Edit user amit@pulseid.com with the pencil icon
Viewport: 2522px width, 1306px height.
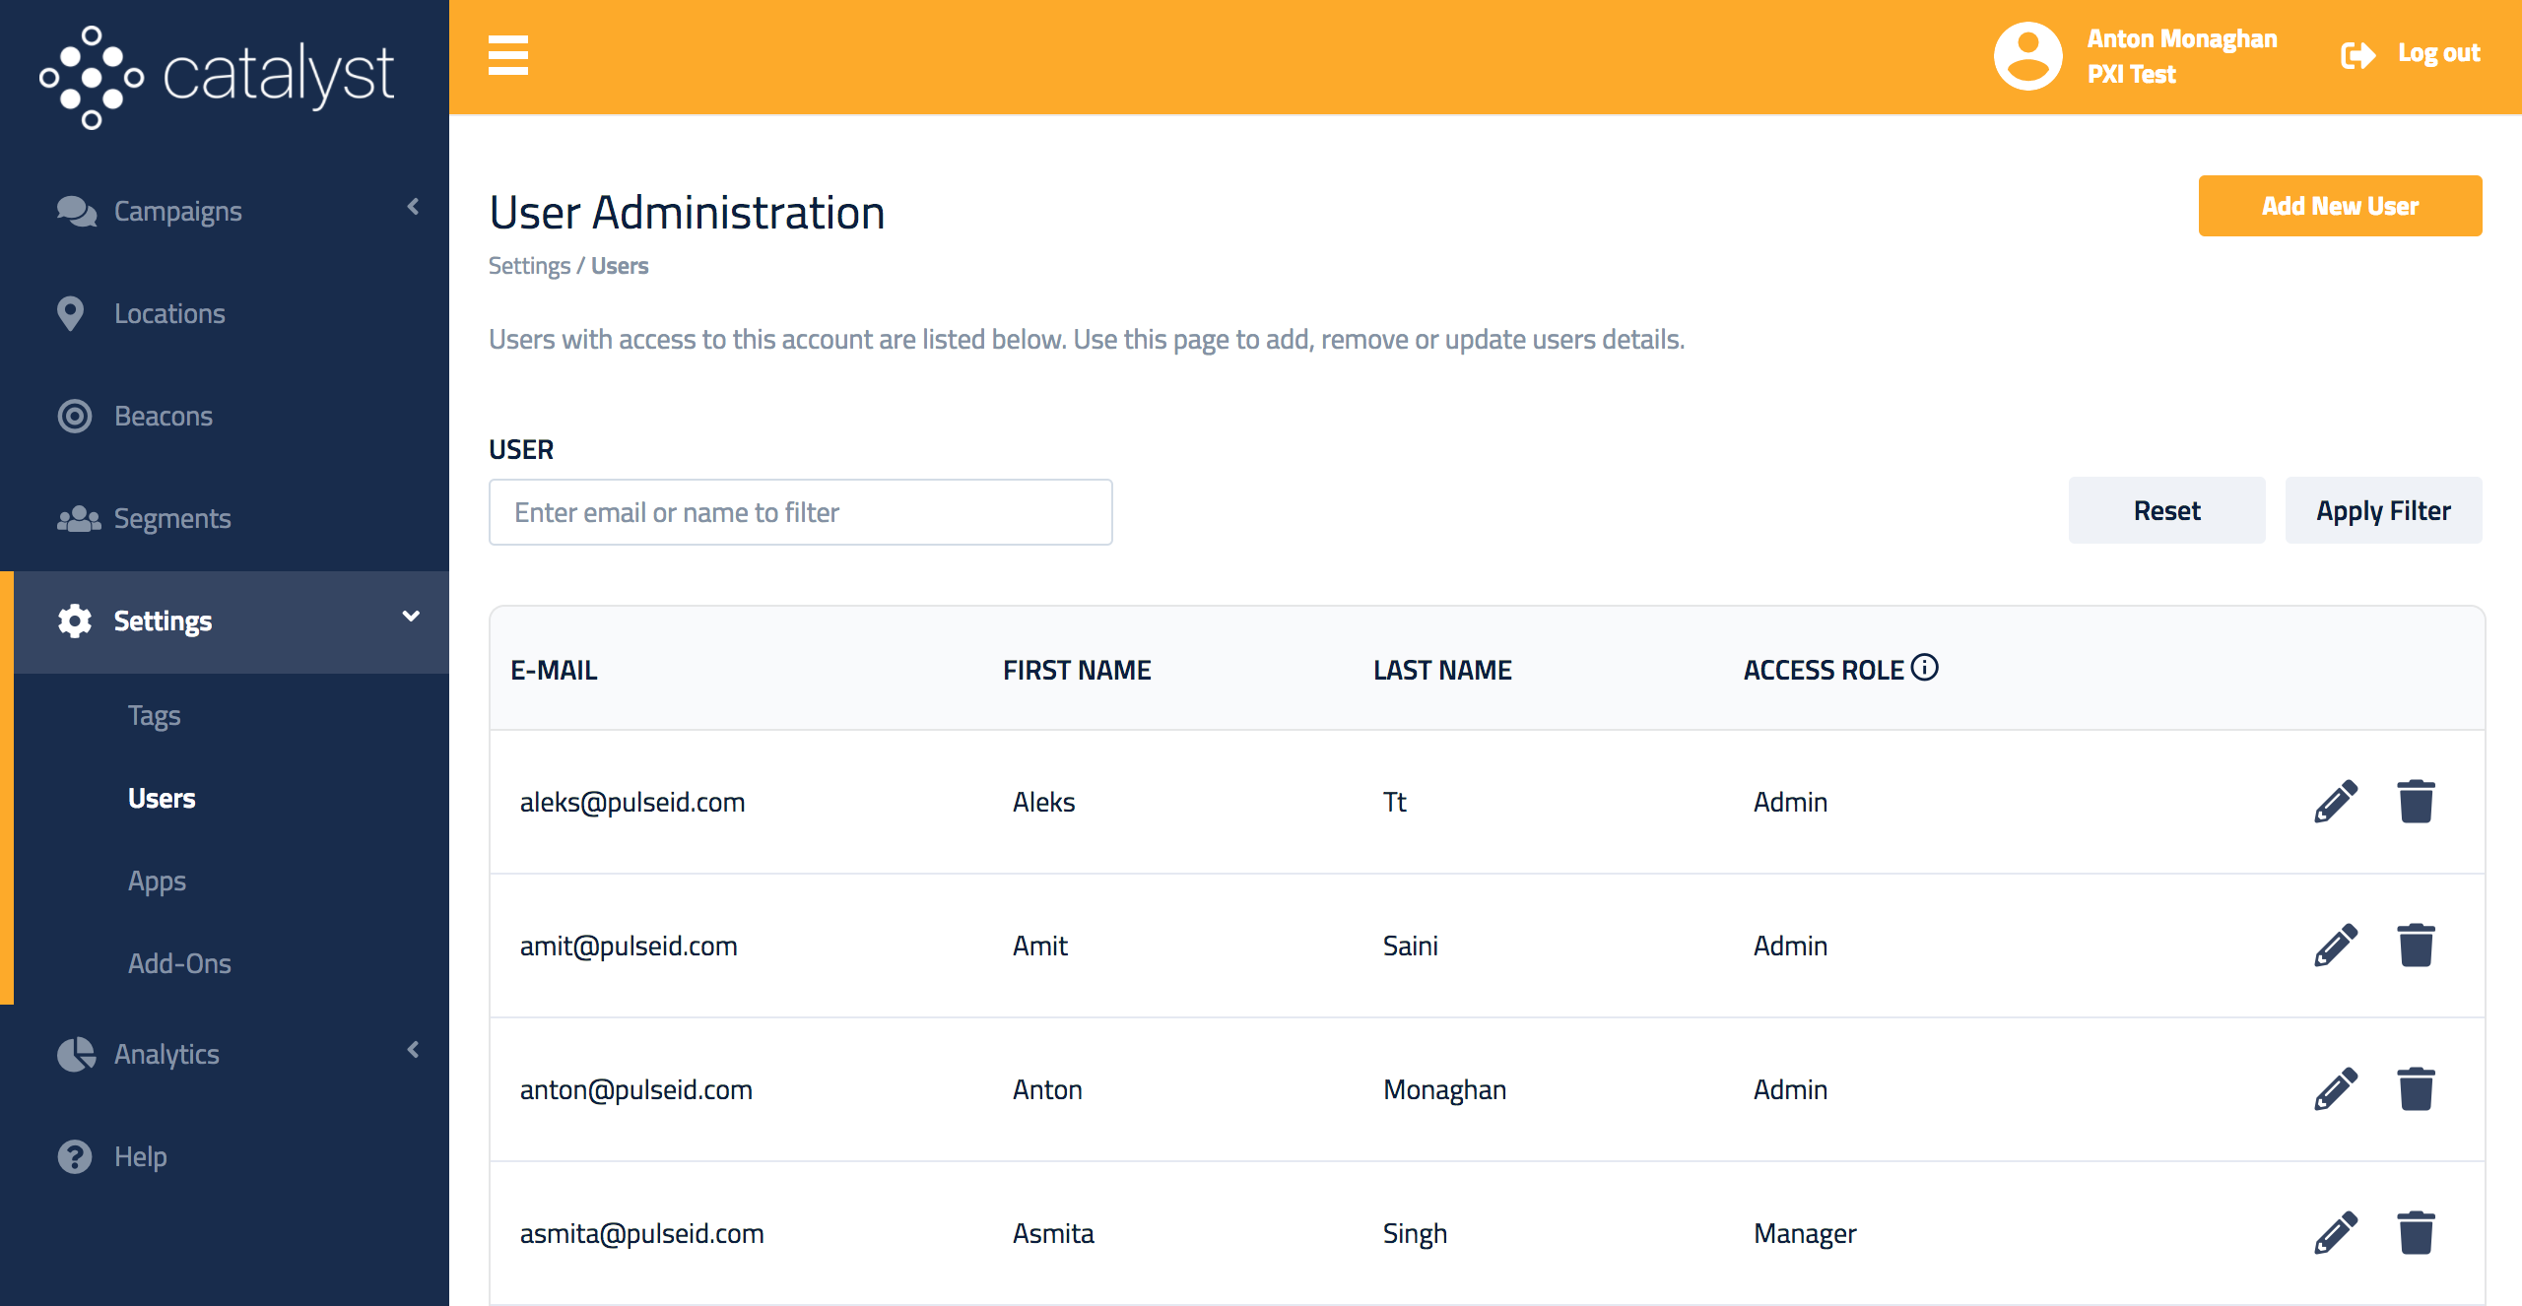click(x=2336, y=946)
